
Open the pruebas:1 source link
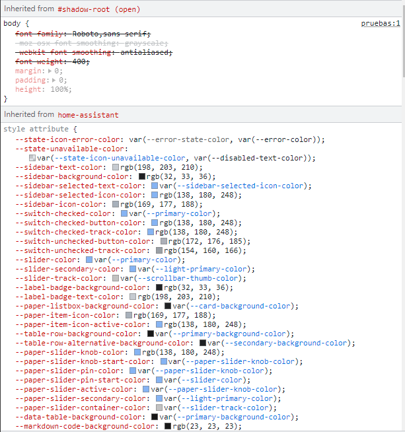pos(381,23)
